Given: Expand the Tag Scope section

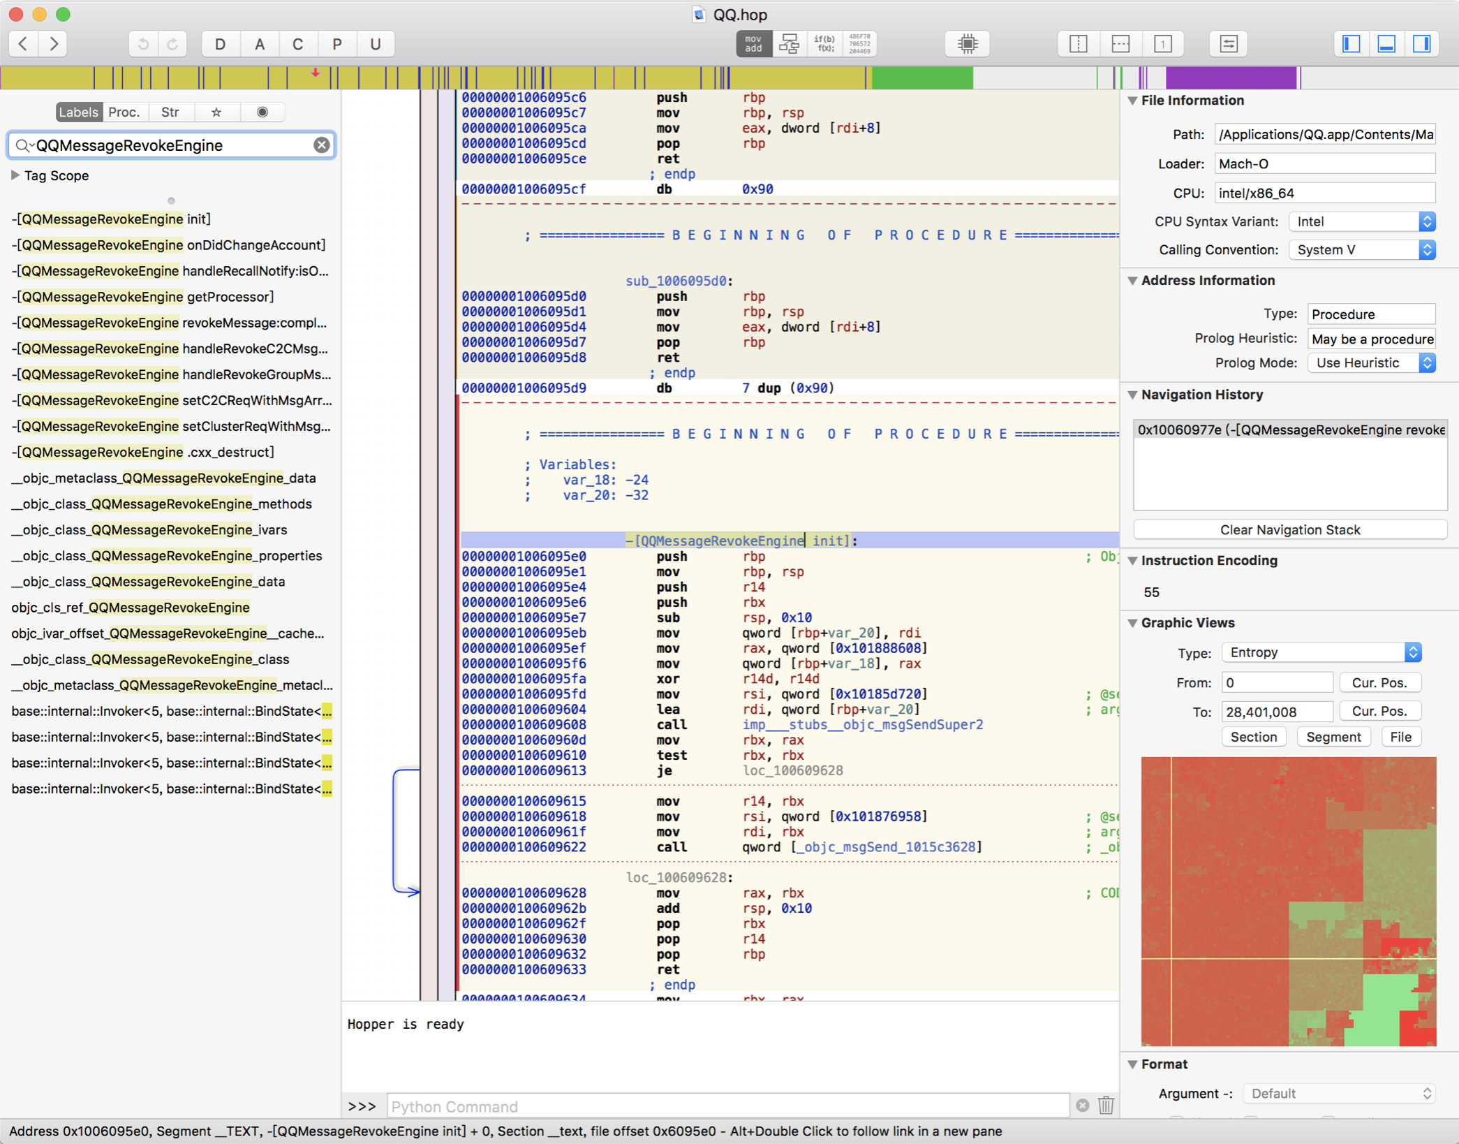Looking at the screenshot, I should [x=15, y=175].
